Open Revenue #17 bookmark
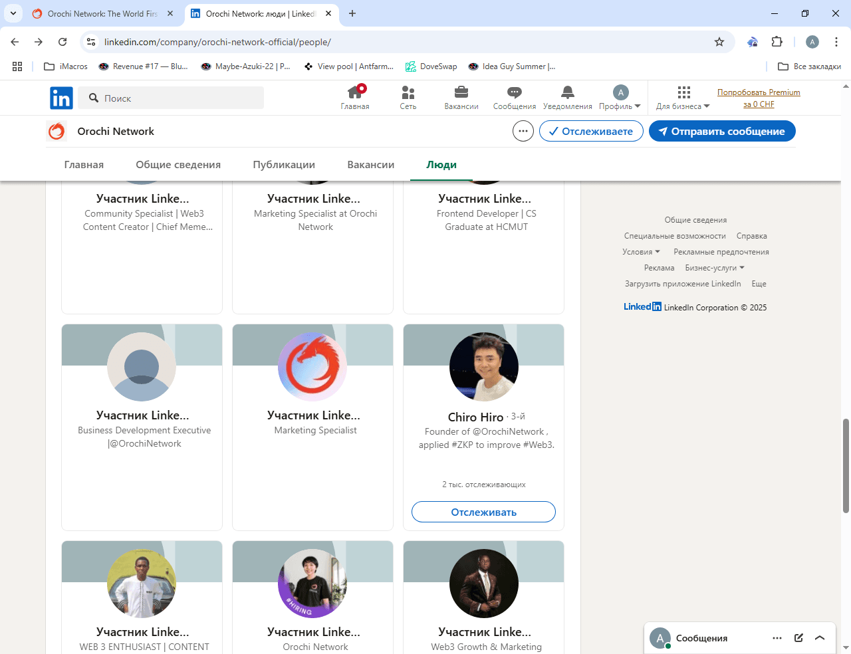Viewport: 851px width, 654px height. coord(143,66)
